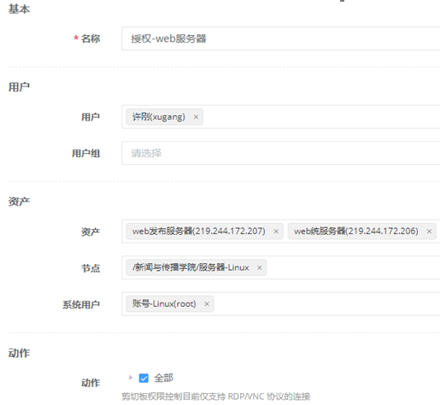Screen dimensions: 440x405
Task: Remove web发布服务器 219.244.172.207 asset tag
Action: pyautogui.click(x=276, y=232)
